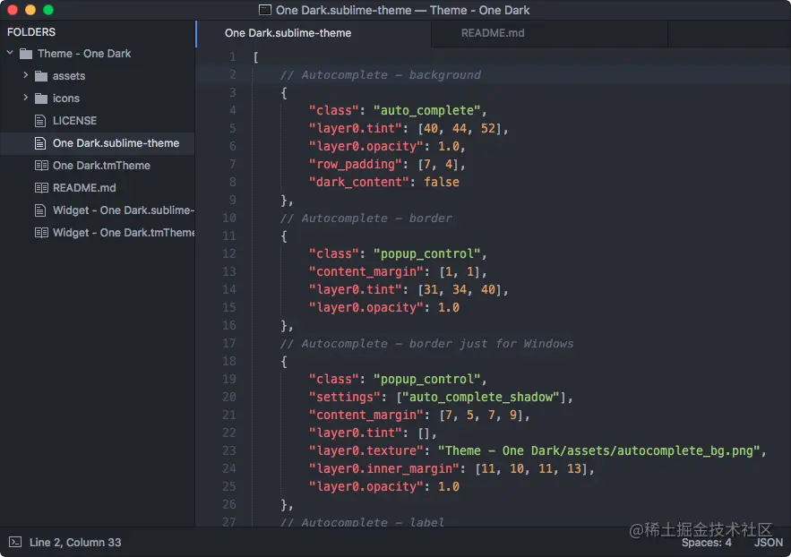This screenshot has height=557, width=791.
Task: Open the console panel icon in status bar
Action: click(15, 542)
